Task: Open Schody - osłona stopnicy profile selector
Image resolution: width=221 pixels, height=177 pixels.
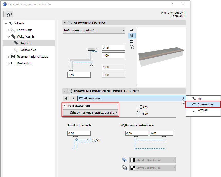Action: (x=90, y=113)
